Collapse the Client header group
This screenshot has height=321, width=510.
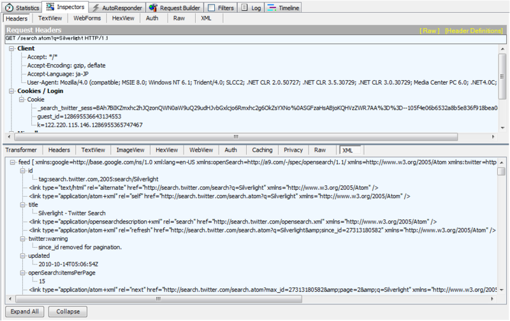11,48
